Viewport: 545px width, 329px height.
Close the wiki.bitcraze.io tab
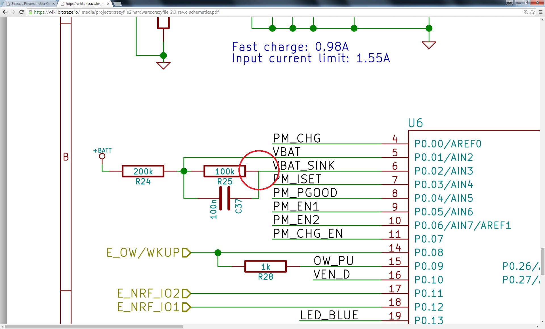(x=108, y=4)
